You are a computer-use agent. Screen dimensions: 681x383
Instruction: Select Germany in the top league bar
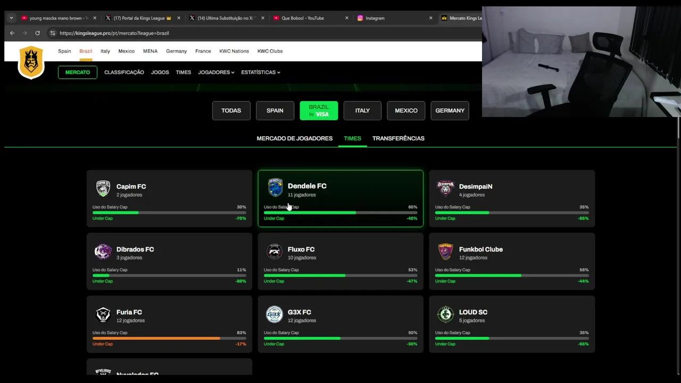(x=176, y=51)
